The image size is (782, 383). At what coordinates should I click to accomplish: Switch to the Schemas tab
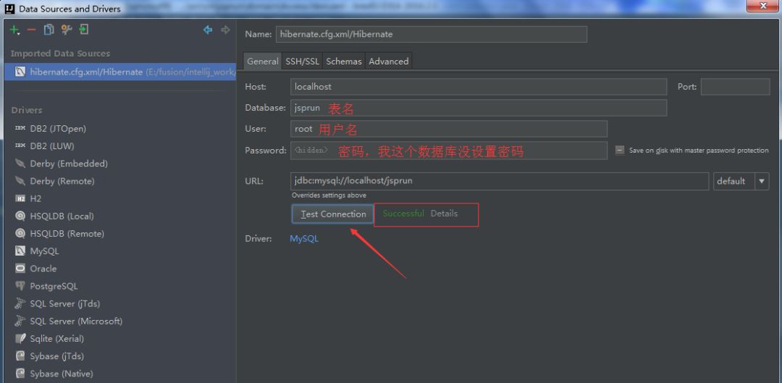tap(344, 62)
